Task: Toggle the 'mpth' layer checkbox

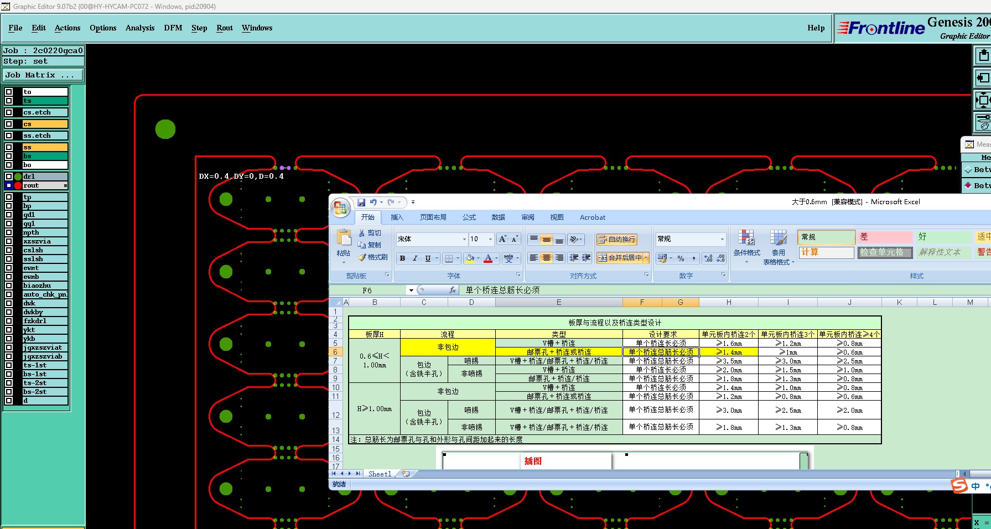Action: [9, 232]
